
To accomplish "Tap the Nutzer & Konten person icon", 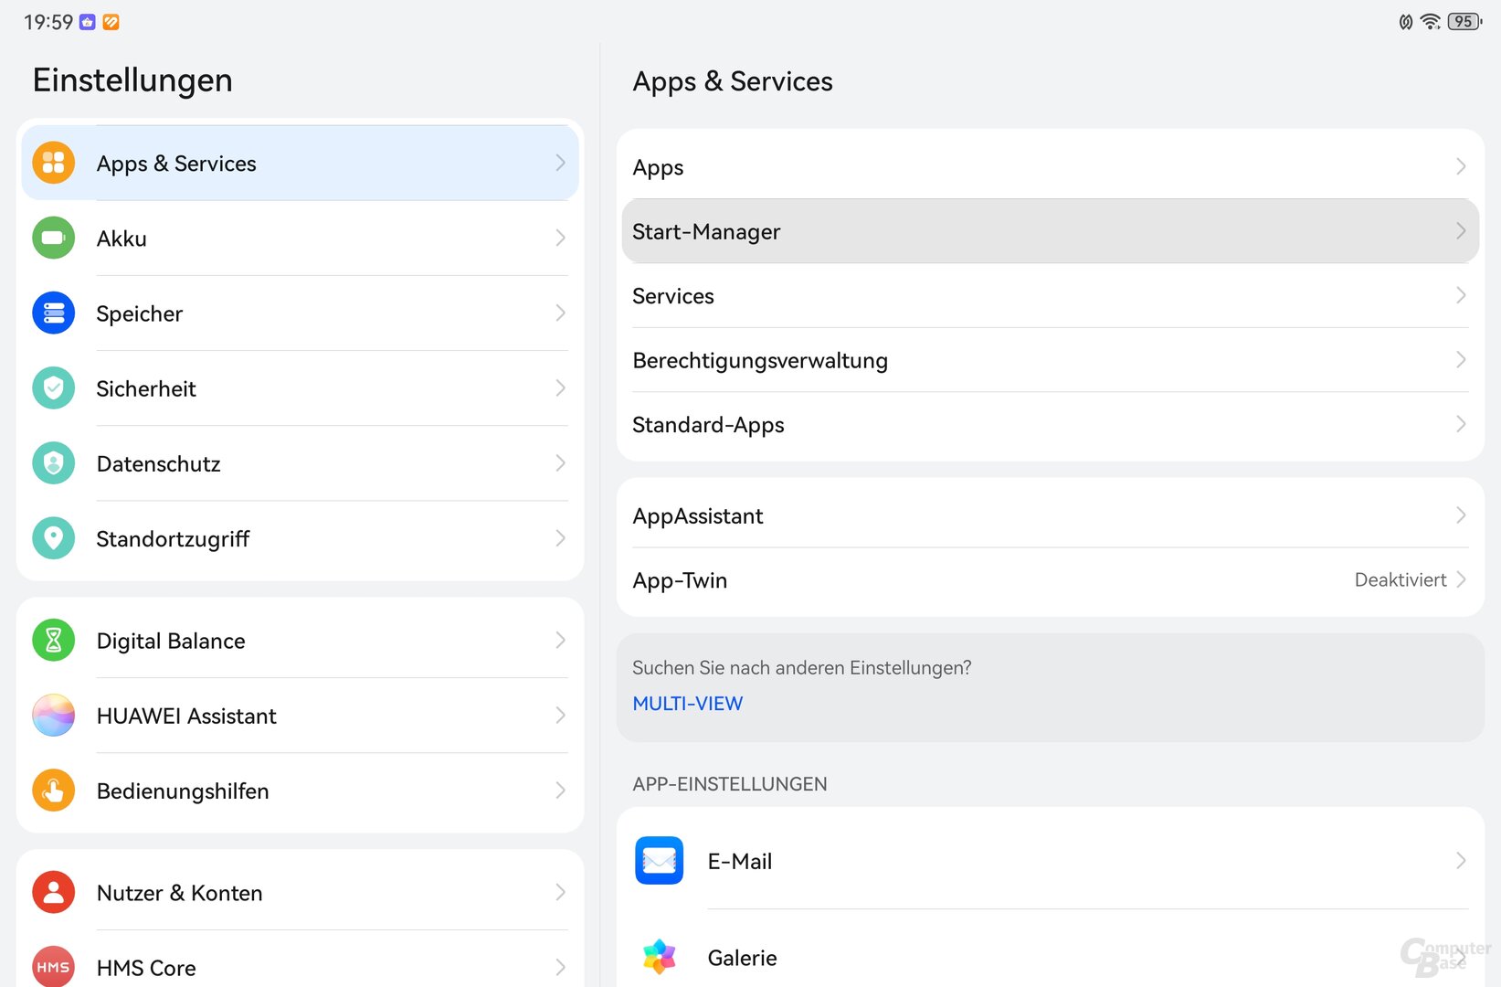I will click(54, 892).
